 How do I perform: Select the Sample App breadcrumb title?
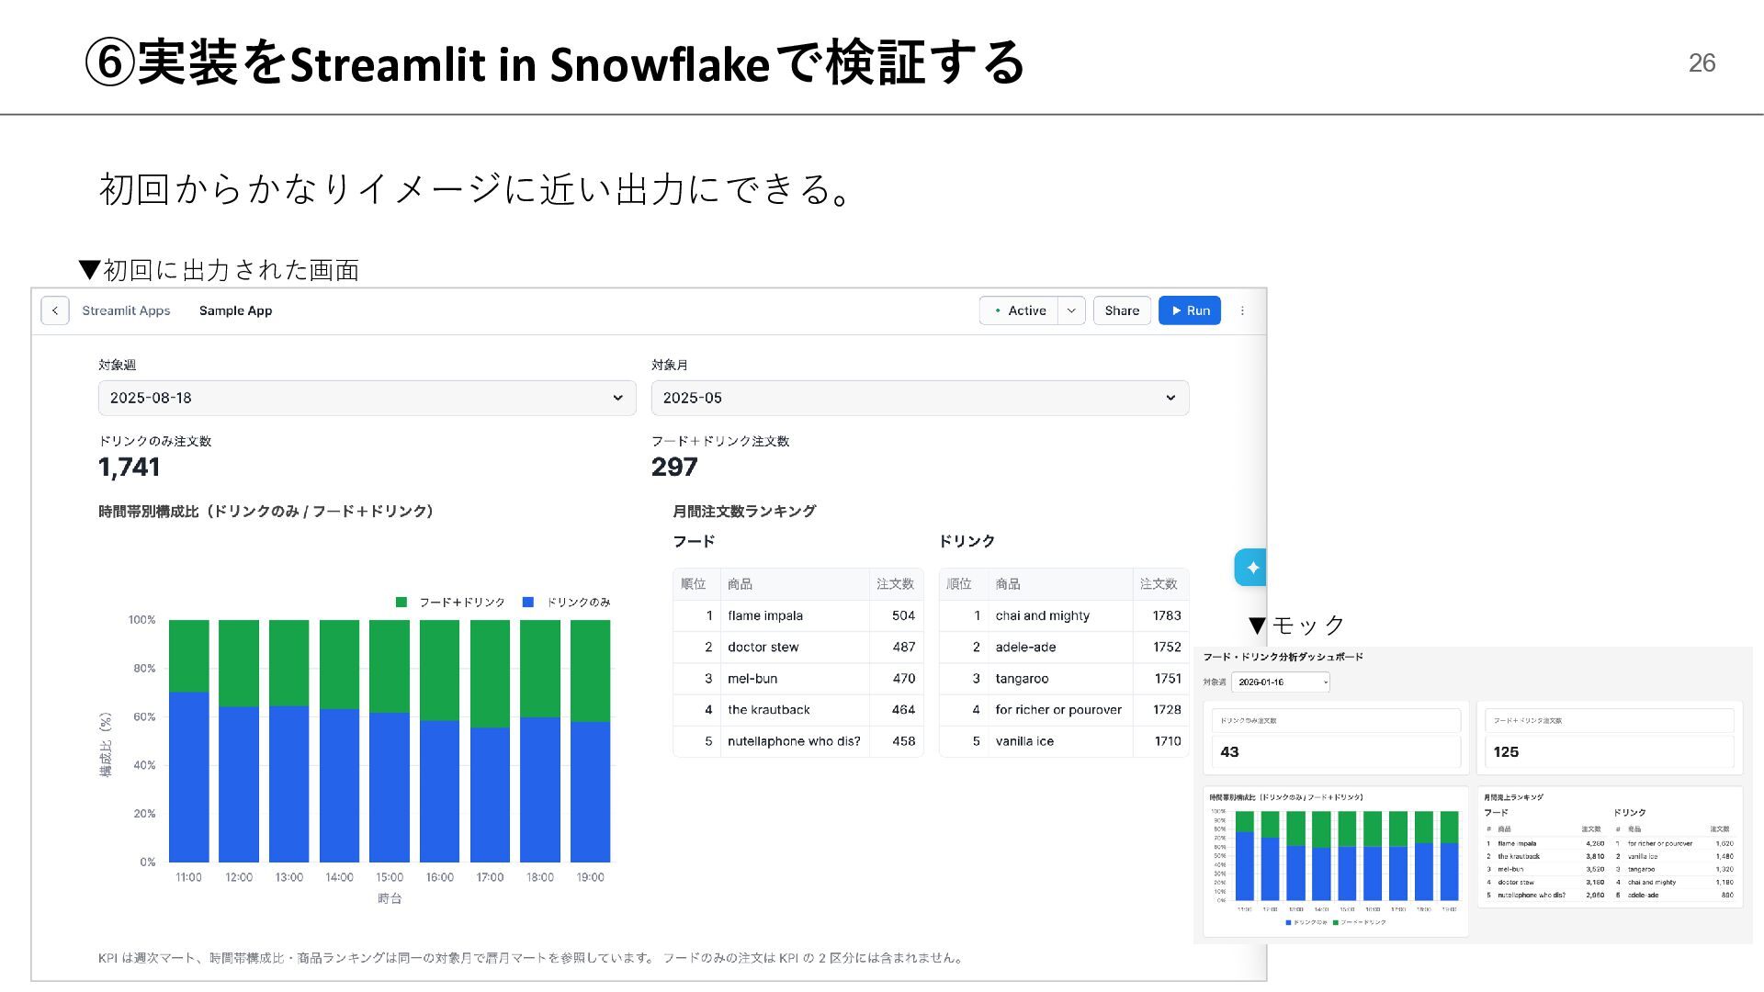[235, 310]
